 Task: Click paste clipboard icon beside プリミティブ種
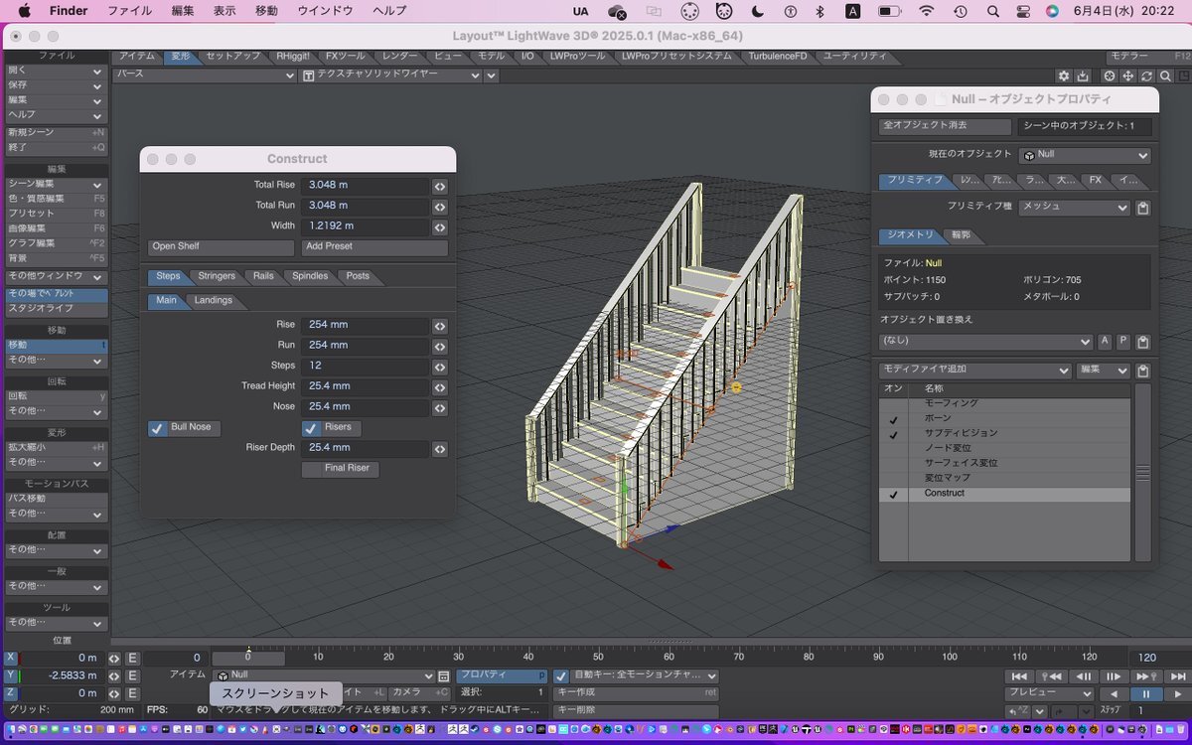click(1142, 208)
